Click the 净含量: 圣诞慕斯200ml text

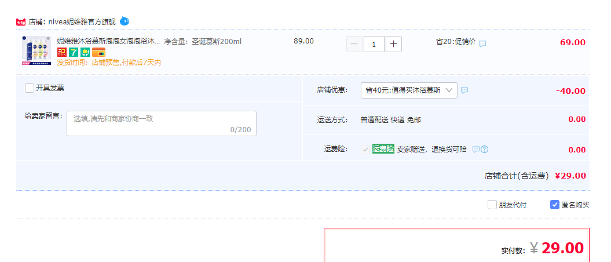(x=203, y=41)
